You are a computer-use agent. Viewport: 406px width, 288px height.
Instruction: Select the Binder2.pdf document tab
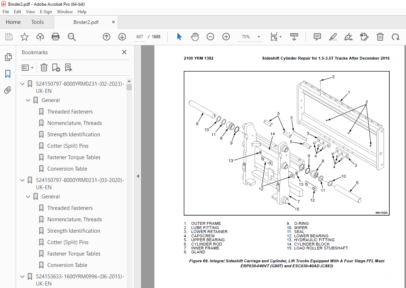tap(86, 22)
